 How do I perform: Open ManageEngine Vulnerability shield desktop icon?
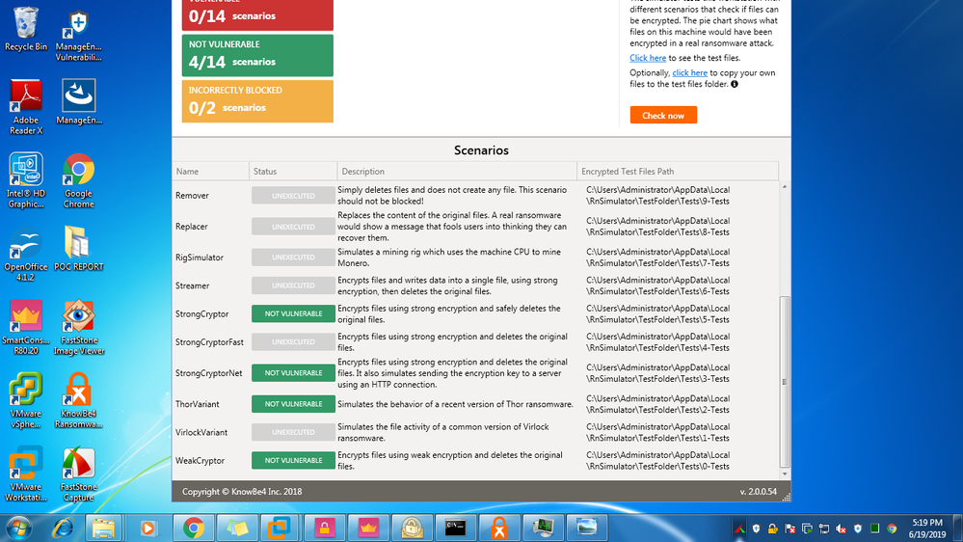pyautogui.click(x=79, y=36)
